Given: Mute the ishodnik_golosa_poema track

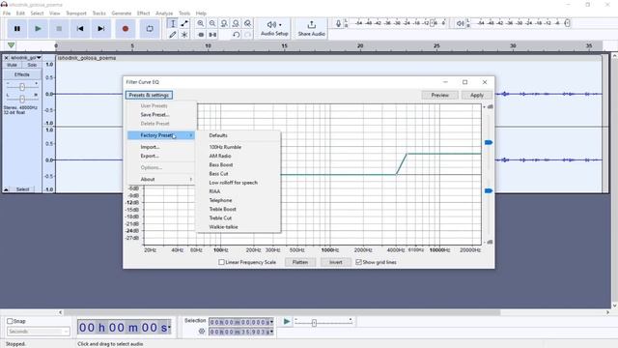Looking at the screenshot, I should coord(12,65).
